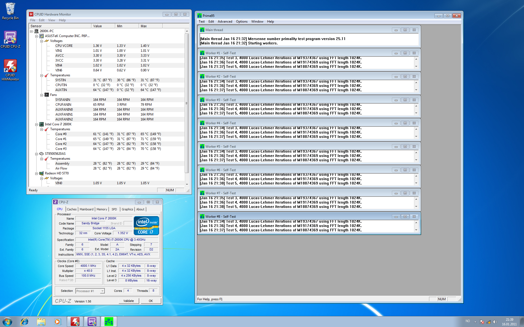Collapse the ASUSTeK Voltages node
The width and height of the screenshot is (524, 327).
pyautogui.click(x=41, y=41)
